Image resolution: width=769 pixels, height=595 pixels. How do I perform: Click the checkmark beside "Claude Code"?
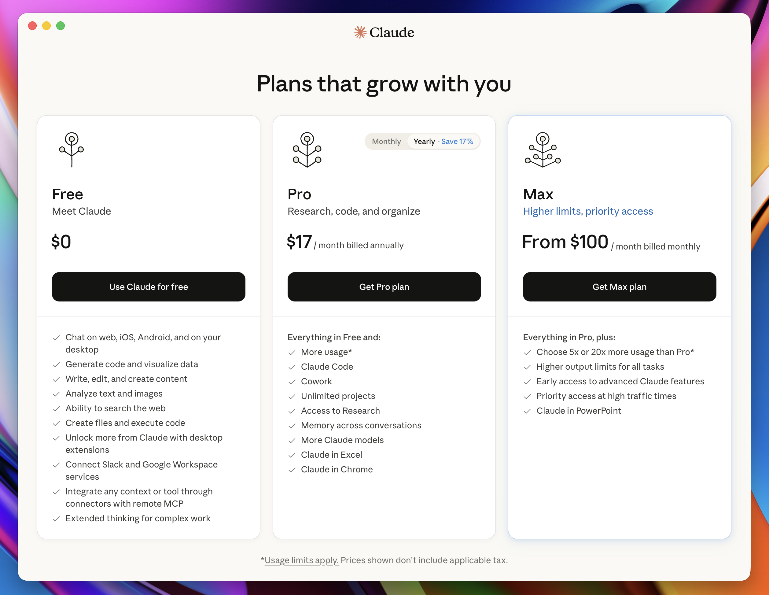pos(292,367)
